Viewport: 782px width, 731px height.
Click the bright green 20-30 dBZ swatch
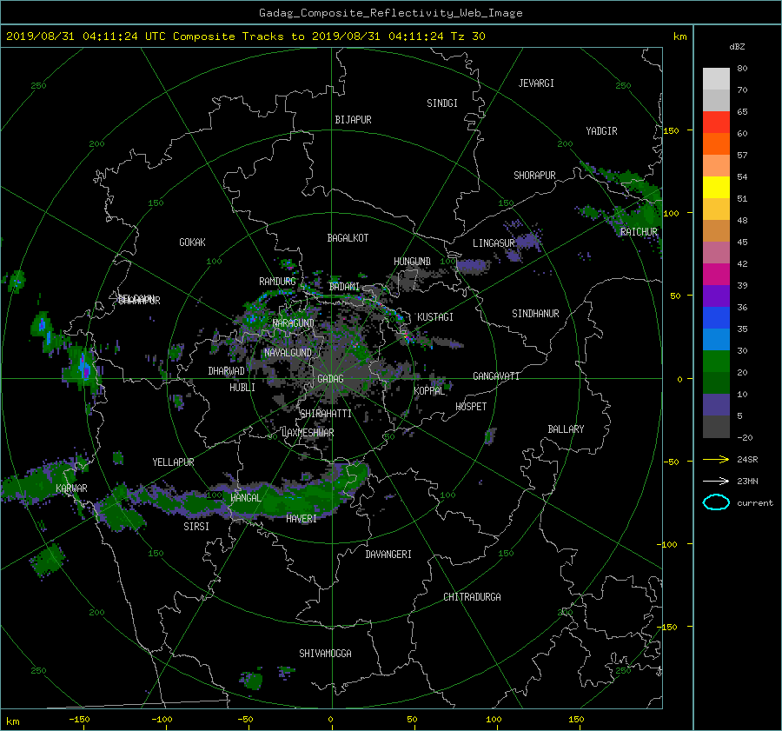pos(716,362)
